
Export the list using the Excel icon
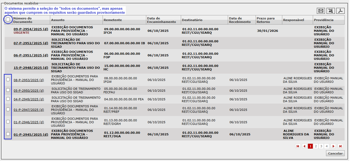pos(331,11)
